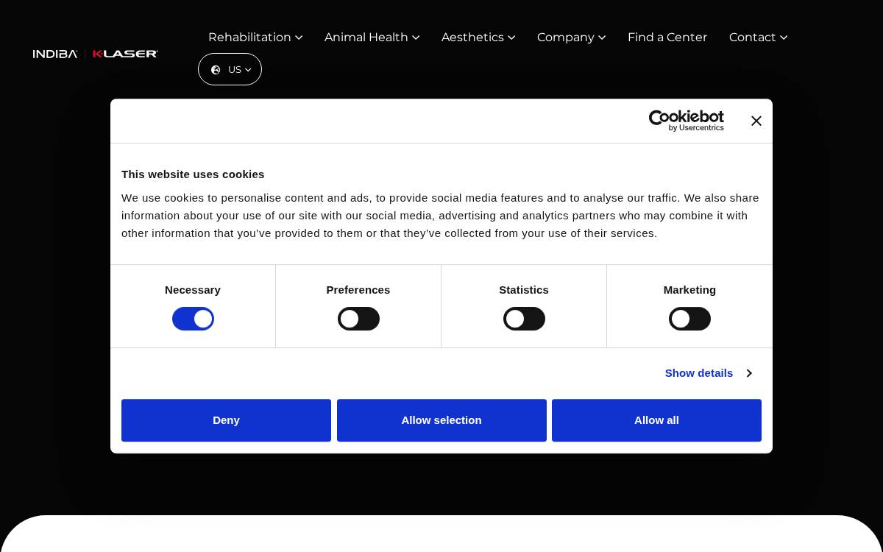Expand the Rehabilitation menu
Viewport: 883px width, 552px height.
pos(255,37)
